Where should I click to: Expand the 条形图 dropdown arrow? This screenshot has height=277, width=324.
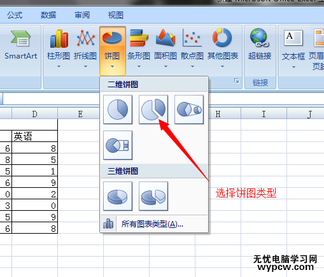click(x=139, y=67)
